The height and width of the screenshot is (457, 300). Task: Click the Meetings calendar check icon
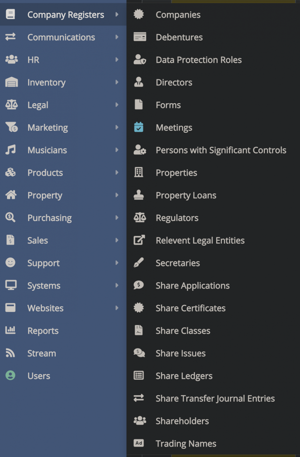[x=139, y=127]
